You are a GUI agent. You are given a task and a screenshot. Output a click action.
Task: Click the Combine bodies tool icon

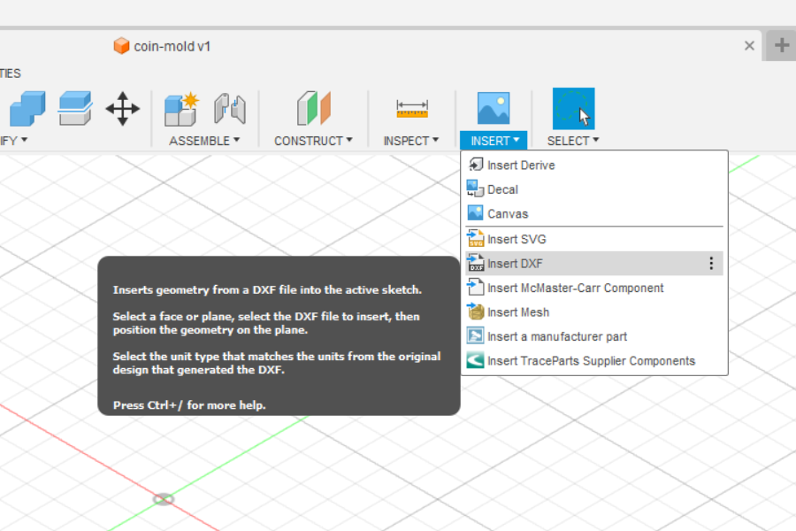(27, 108)
